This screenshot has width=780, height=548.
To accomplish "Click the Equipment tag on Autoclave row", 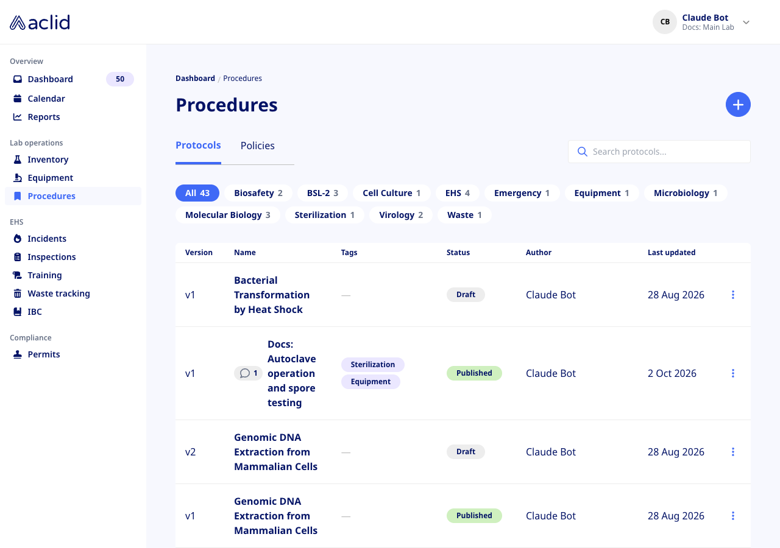I will coord(370,382).
